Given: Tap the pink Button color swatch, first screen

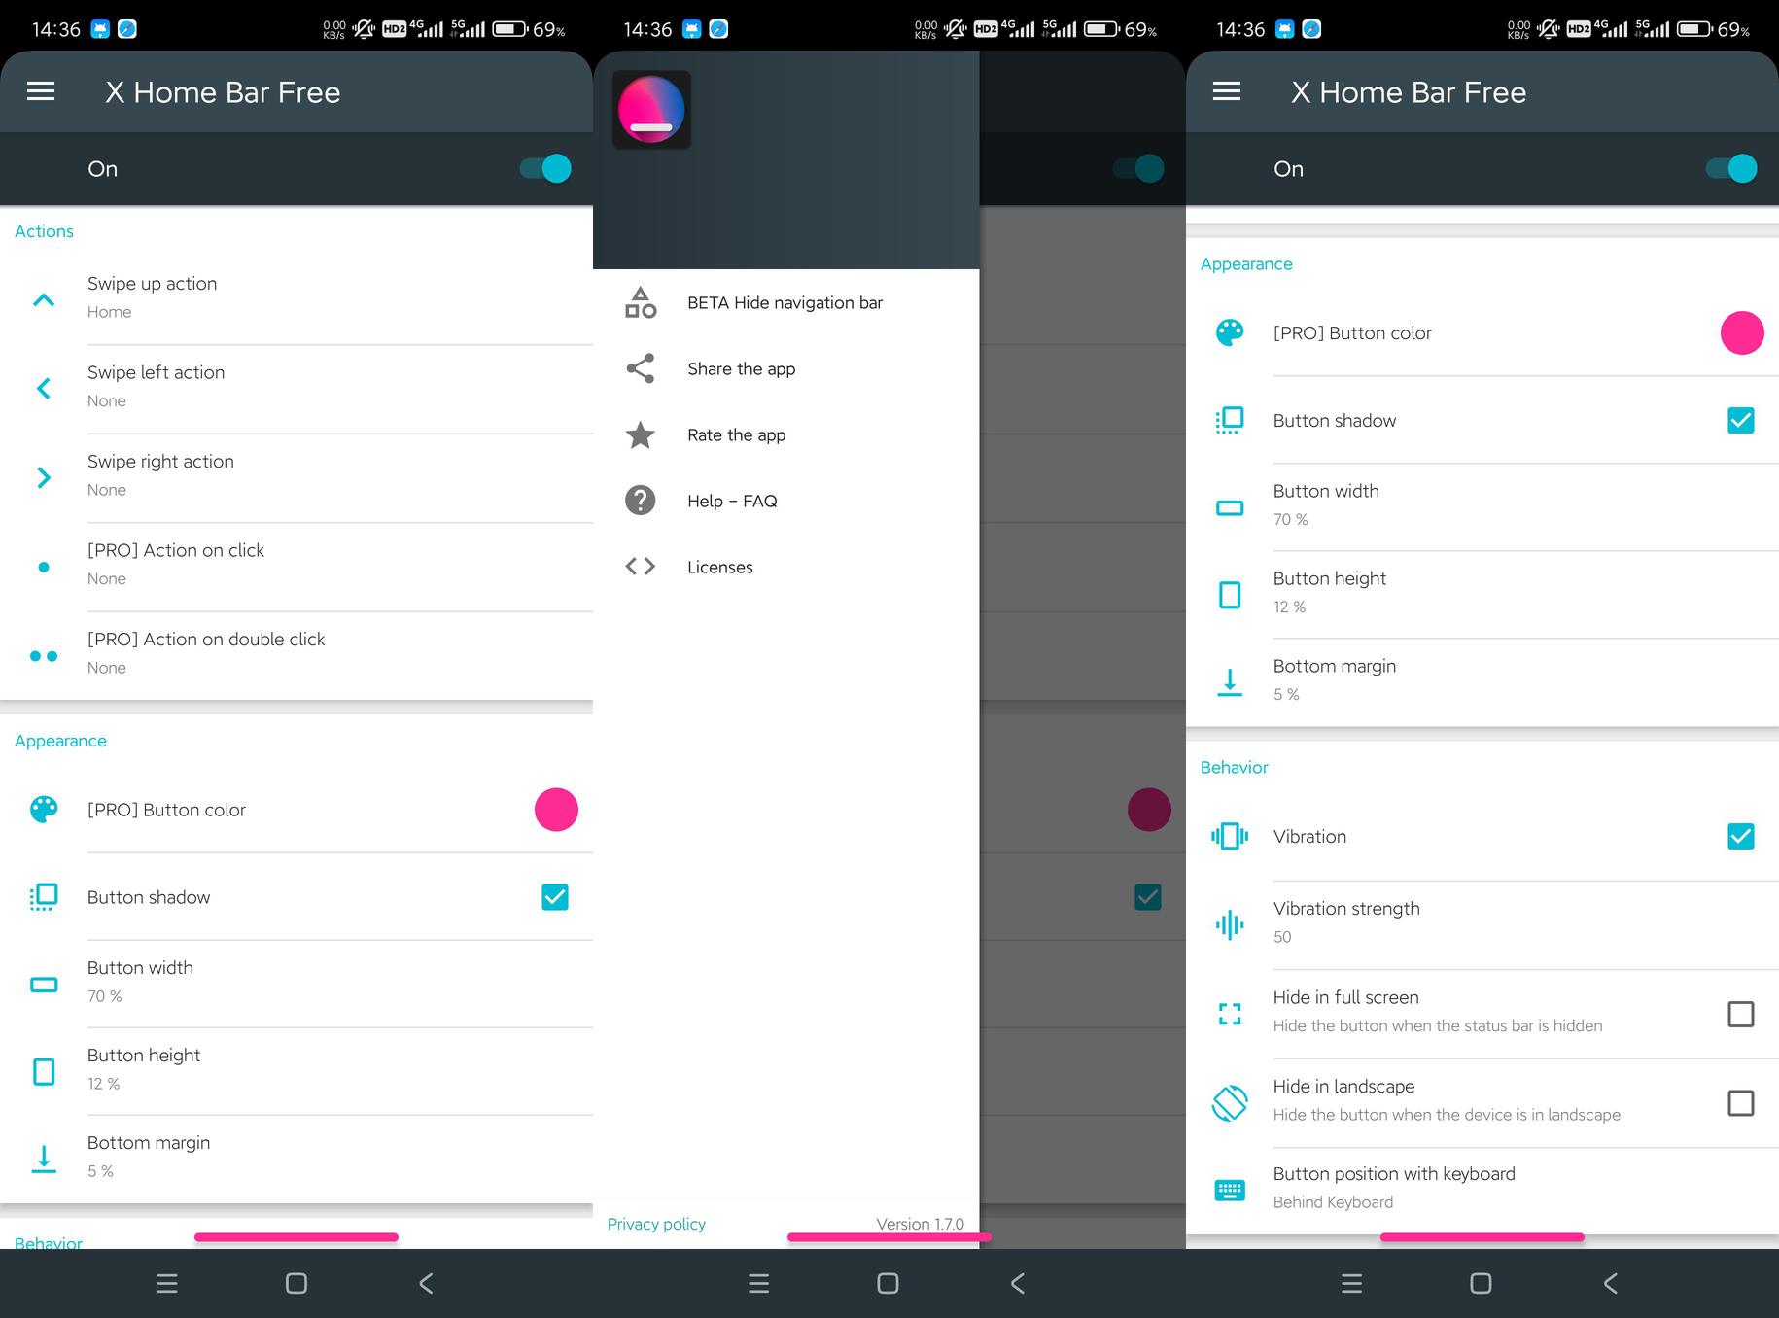Looking at the screenshot, I should click(556, 810).
